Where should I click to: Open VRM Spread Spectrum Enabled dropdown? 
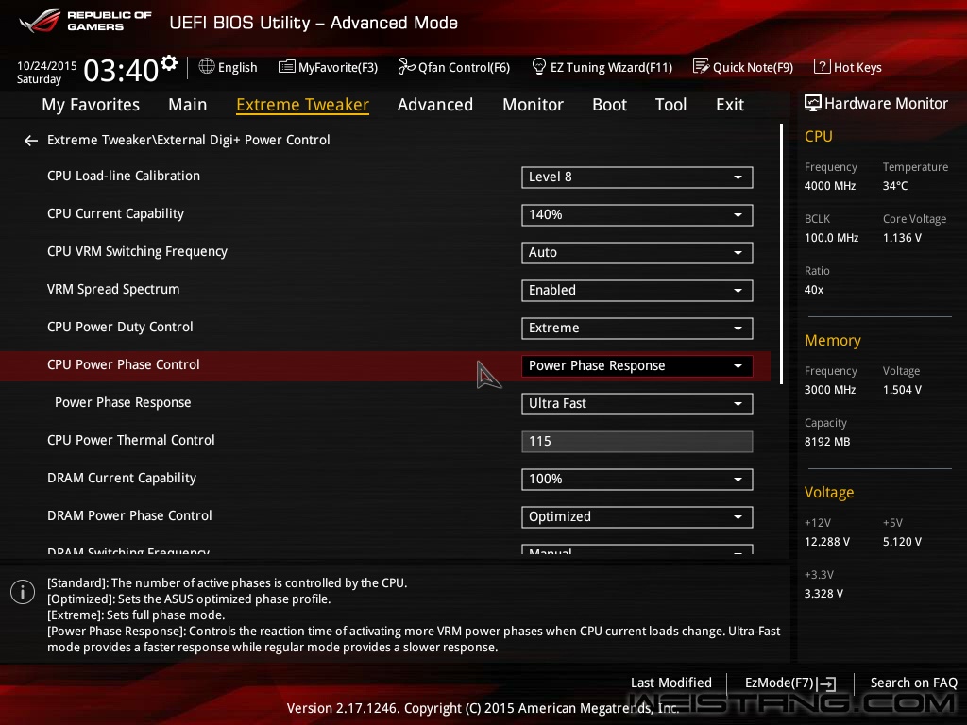(x=637, y=291)
